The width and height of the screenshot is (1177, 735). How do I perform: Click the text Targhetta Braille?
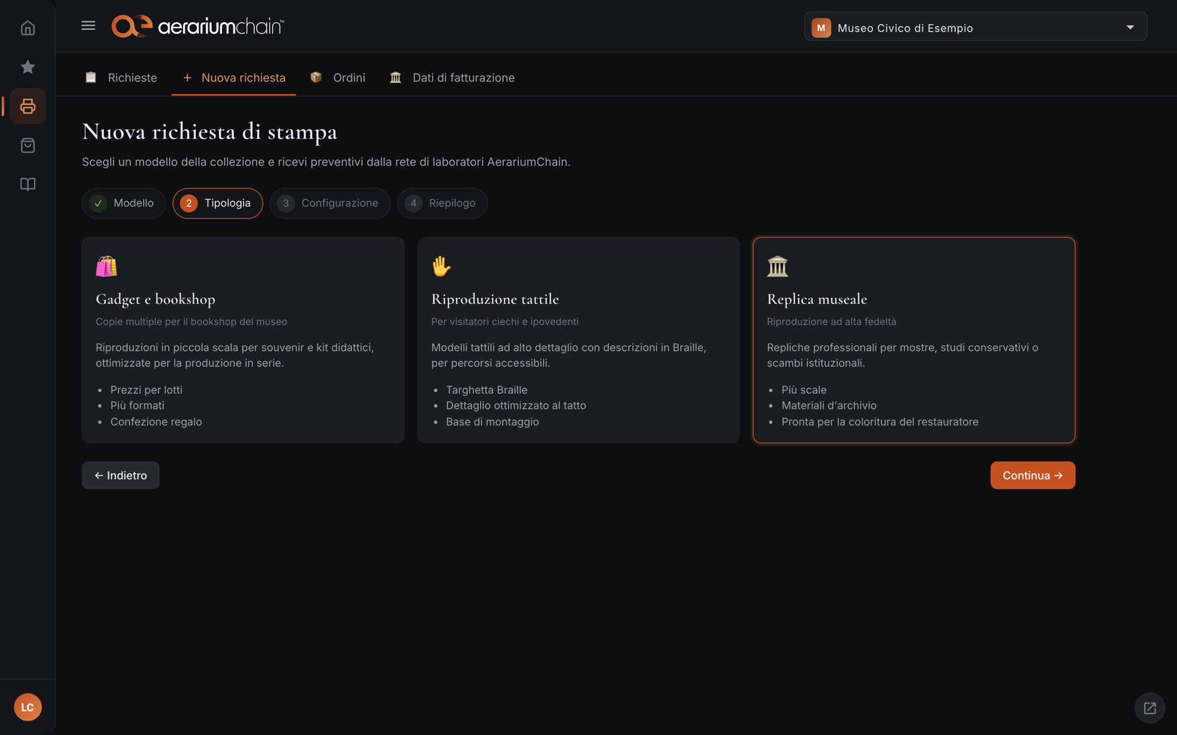click(x=487, y=390)
